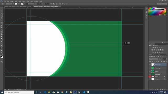Select the Dodge tool
This screenshot has width=168, height=94.
click(2, 39)
